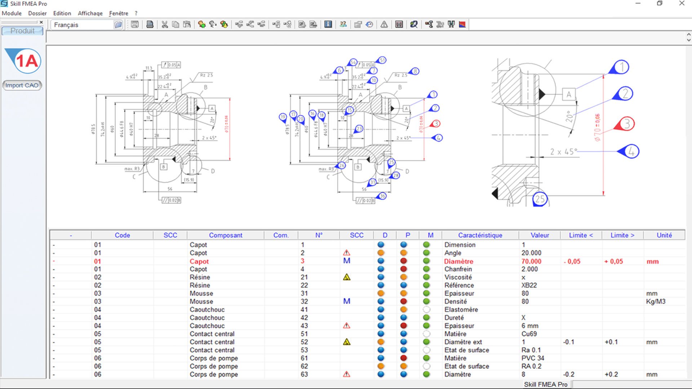The image size is (692, 389).
Task: Click the red warning triangle in Capot row 2
Action: pos(346,253)
